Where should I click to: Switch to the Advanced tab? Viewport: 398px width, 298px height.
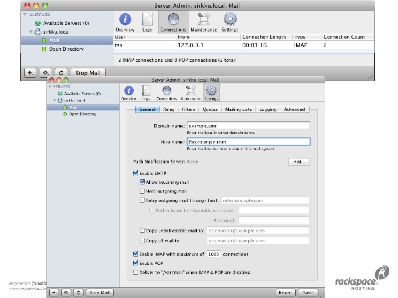[294, 109]
